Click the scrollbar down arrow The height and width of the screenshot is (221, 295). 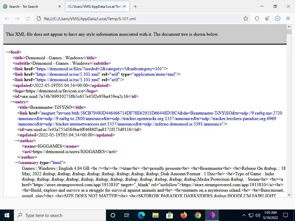pos(289,195)
